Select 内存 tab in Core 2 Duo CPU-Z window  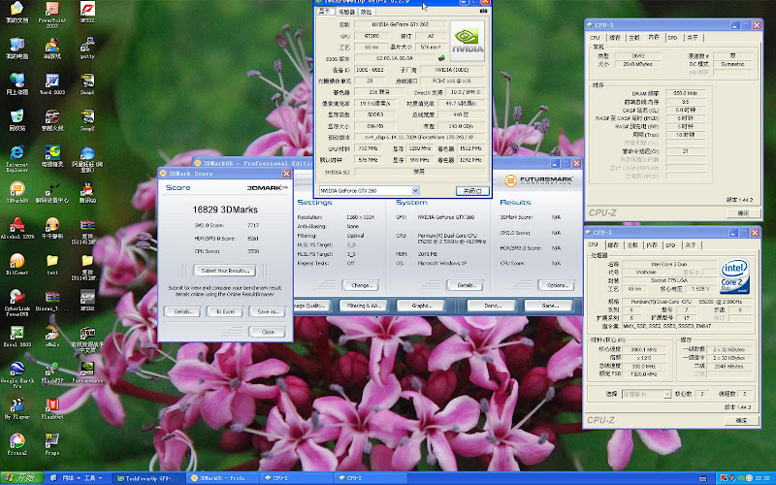[652, 245]
